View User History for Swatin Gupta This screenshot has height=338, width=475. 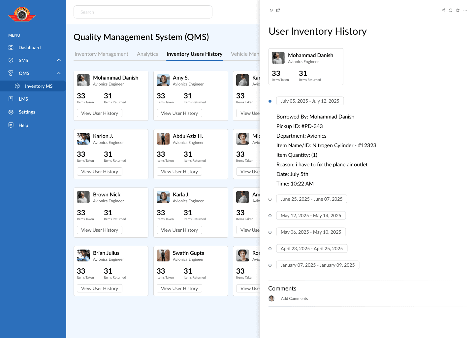179,288
